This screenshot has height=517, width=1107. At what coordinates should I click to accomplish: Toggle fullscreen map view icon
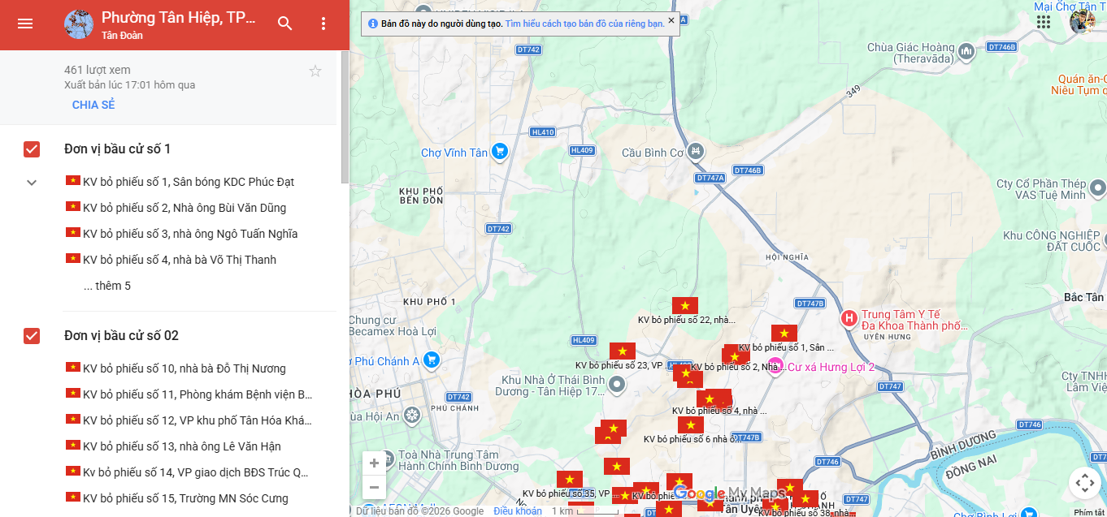(1084, 484)
